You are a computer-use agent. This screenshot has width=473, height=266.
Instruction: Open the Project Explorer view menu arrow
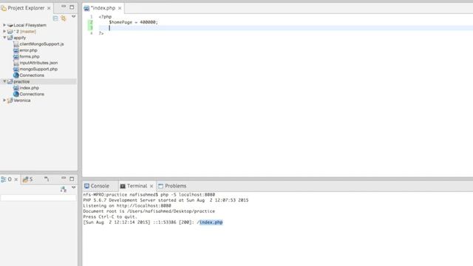pos(73,17)
